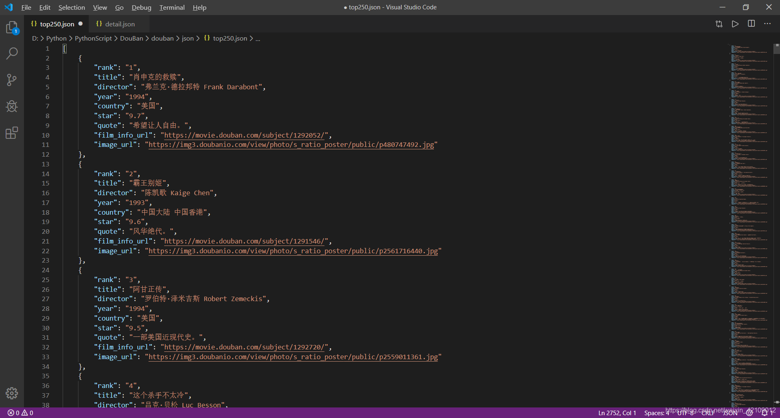
Task: Click country value 中国大陆 中国香港
Action: pyautogui.click(x=172, y=212)
